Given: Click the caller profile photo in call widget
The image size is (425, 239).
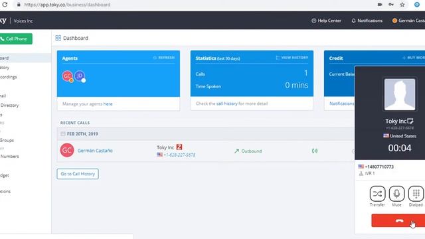Looking at the screenshot, I should tap(400, 94).
